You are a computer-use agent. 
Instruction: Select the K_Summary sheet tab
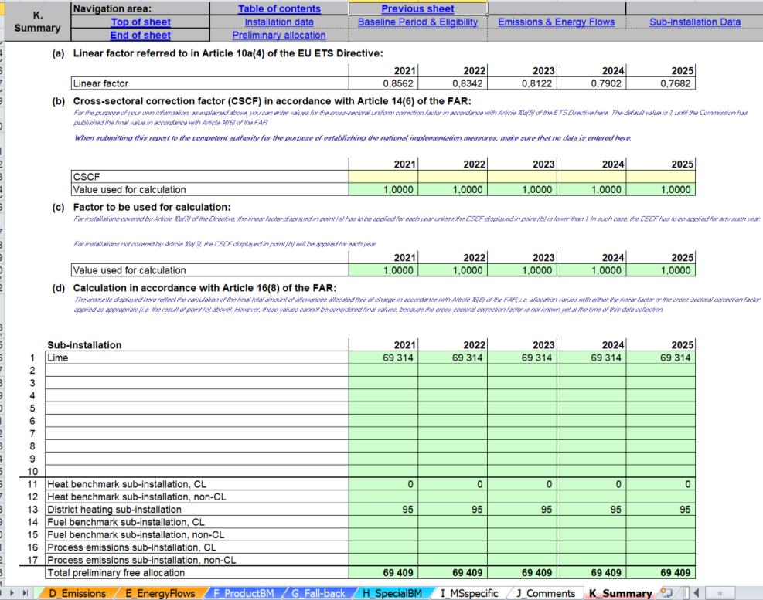pos(621,593)
